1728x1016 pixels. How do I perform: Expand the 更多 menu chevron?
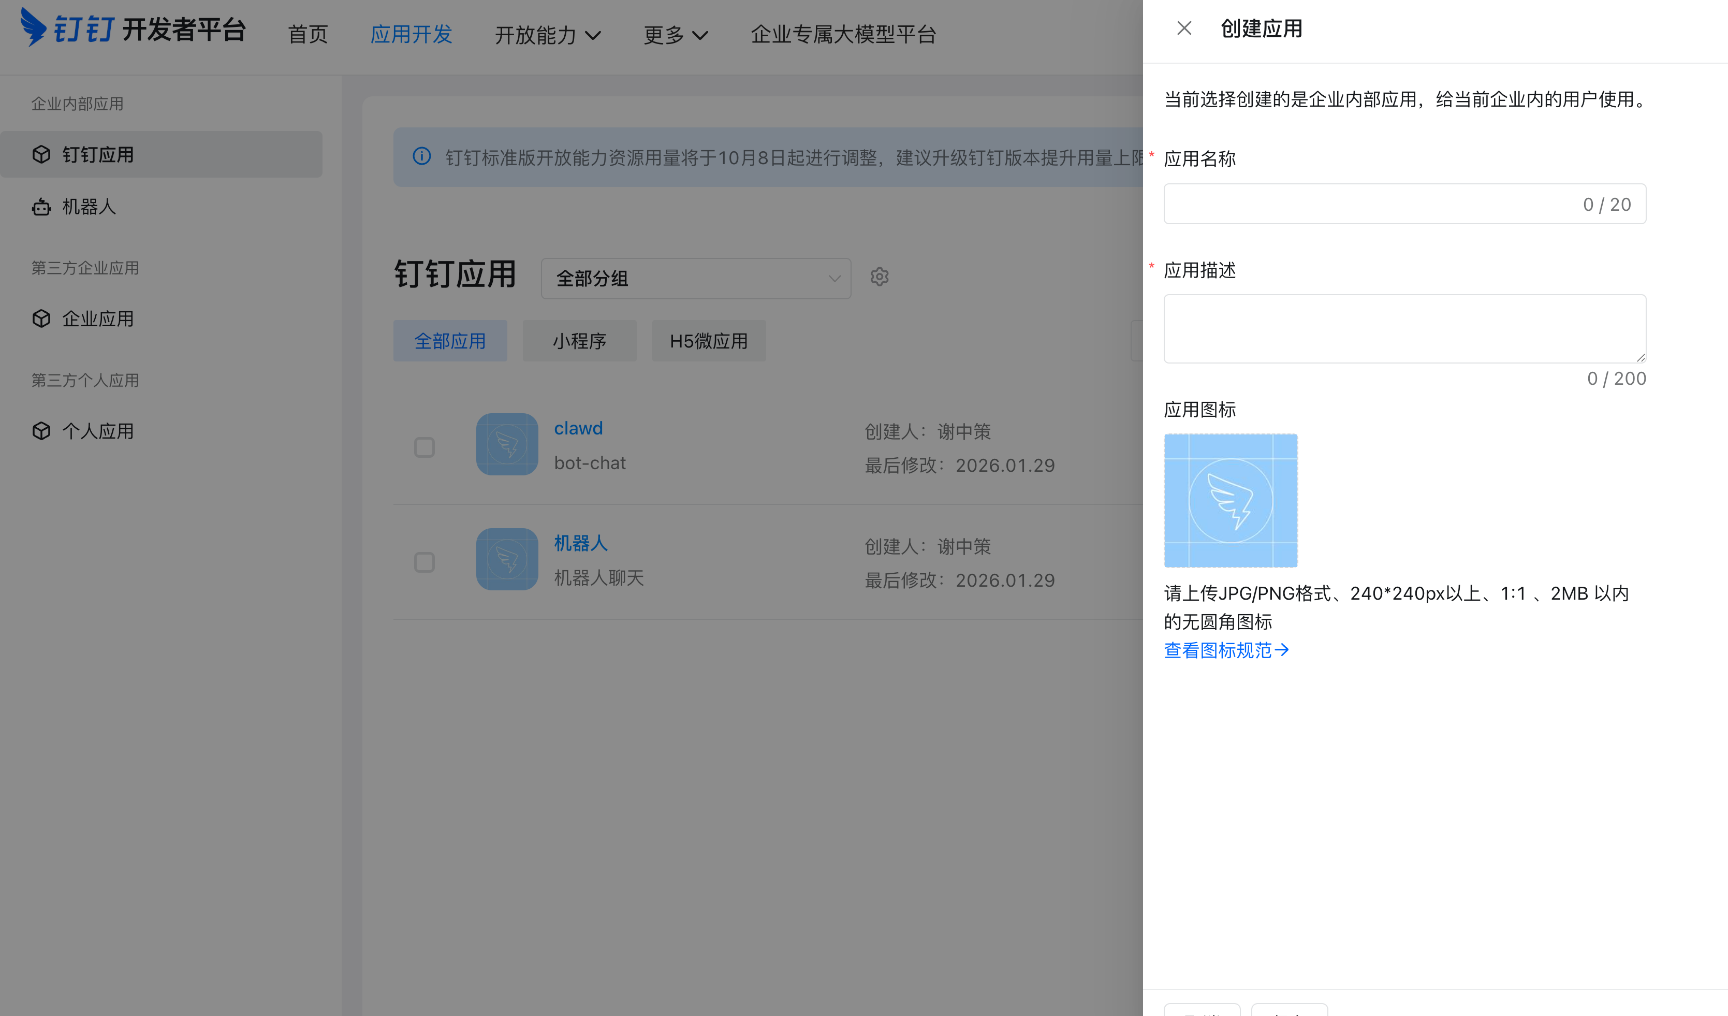click(x=699, y=35)
